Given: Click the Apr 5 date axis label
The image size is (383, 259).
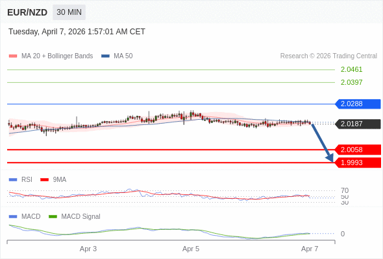Looking at the screenshot, I should pos(191,249).
